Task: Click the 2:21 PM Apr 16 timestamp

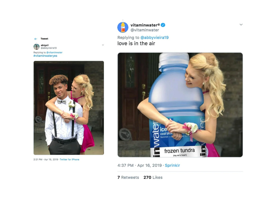Action: click(x=46, y=160)
